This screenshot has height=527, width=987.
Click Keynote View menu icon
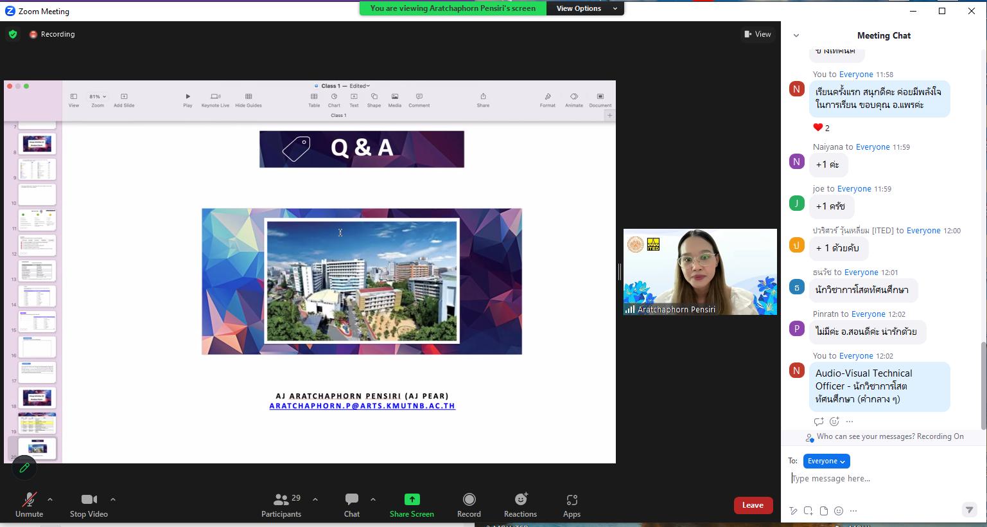74,100
